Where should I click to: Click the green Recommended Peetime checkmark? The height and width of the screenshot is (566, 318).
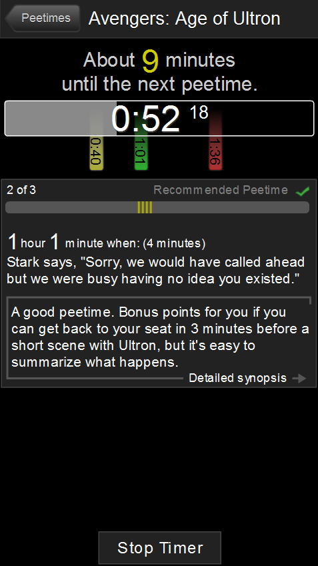pos(303,191)
